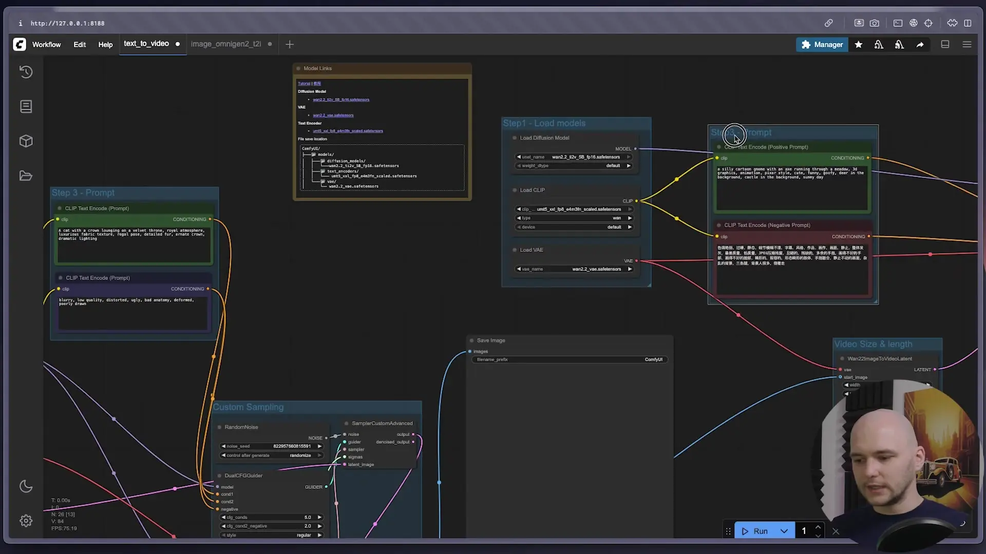Switch to the image_omnigen2_t2i tab

click(226, 44)
